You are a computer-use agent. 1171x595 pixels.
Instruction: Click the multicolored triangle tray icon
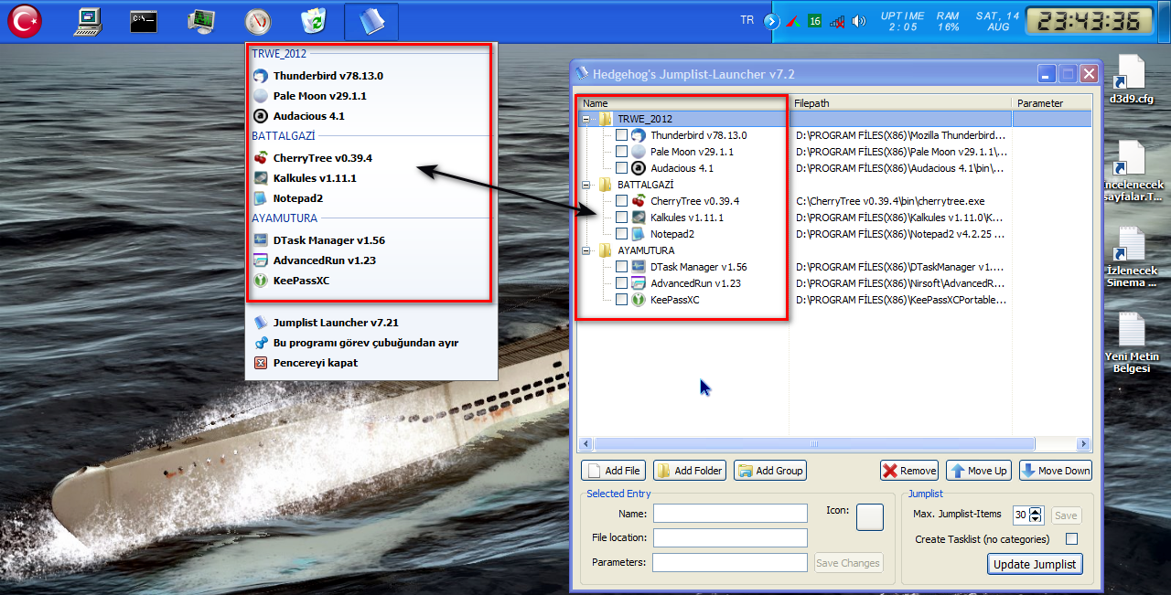[793, 21]
